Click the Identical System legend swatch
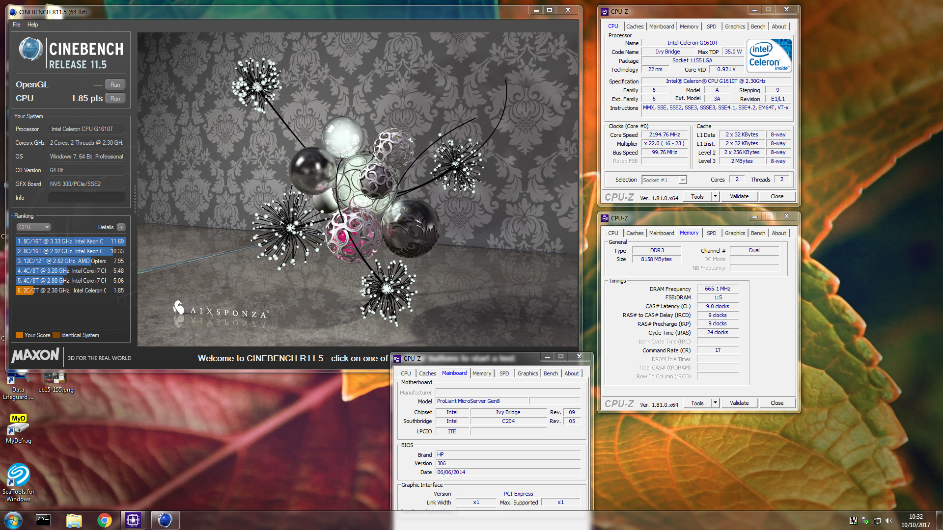This screenshot has width=943, height=530. [56, 335]
